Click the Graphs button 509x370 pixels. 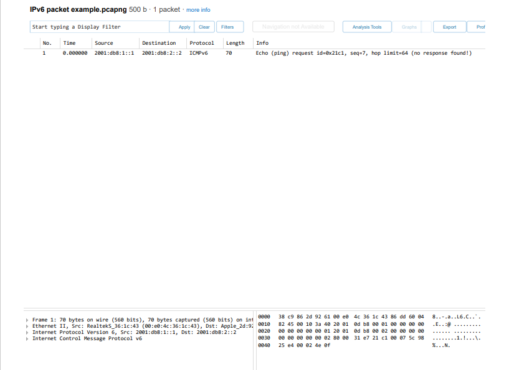coord(408,26)
